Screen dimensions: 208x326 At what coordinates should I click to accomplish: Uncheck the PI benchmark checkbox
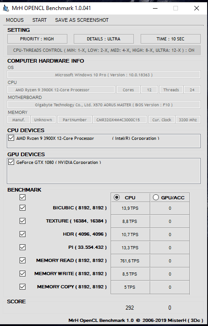(x=22, y=247)
